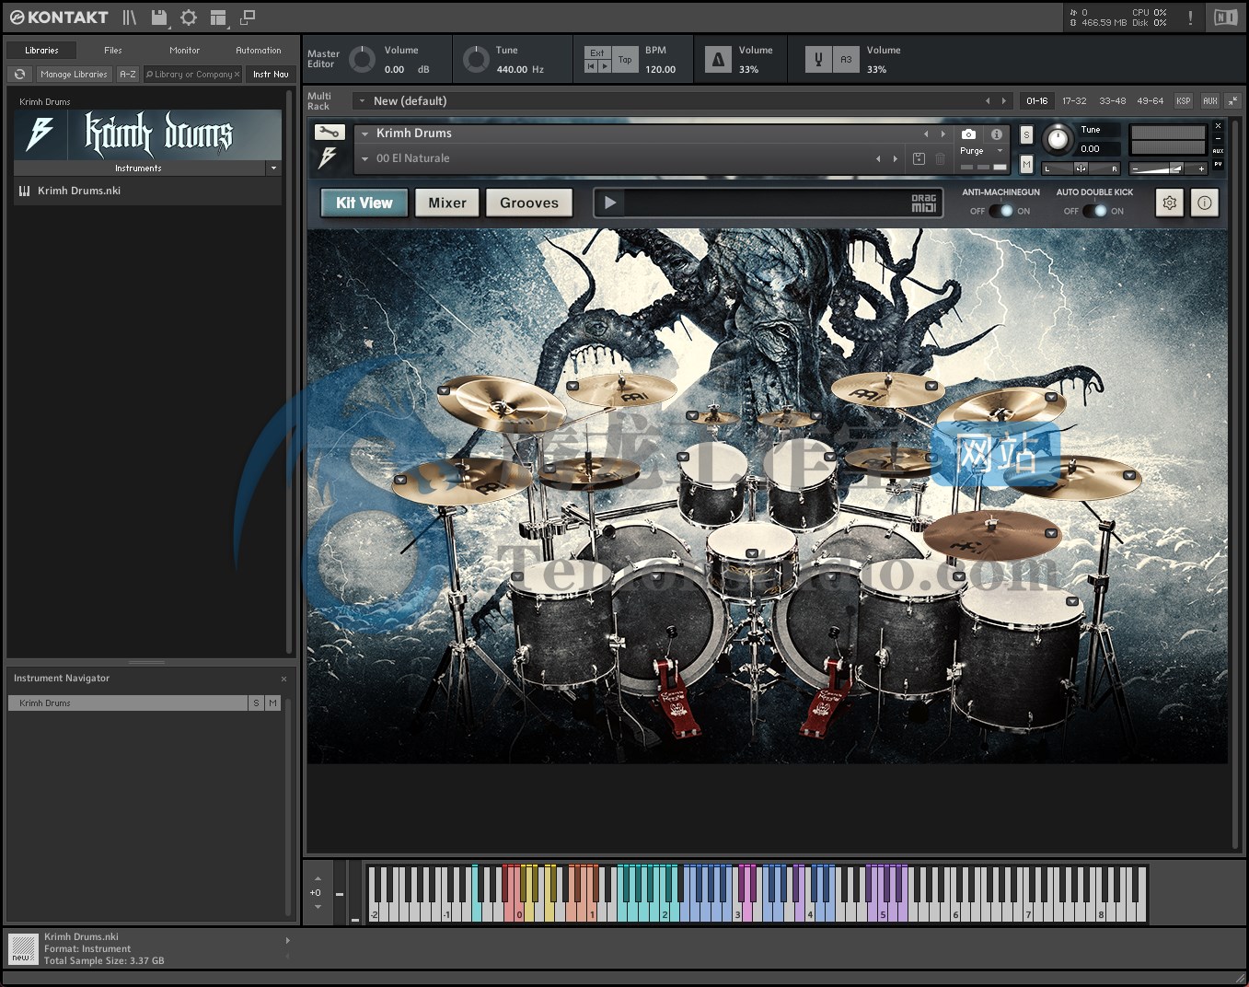Expand the Krimh Drums Instruments dropdown arrow
This screenshot has width=1249, height=987.
tap(273, 168)
